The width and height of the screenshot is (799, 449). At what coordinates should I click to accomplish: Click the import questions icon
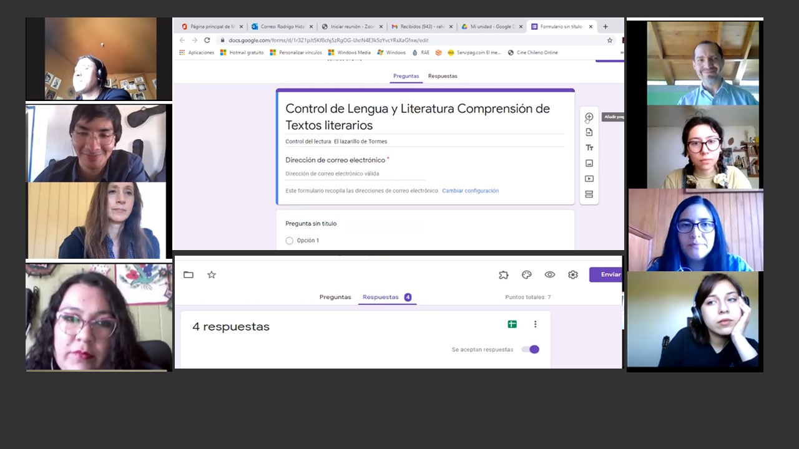coord(589,132)
